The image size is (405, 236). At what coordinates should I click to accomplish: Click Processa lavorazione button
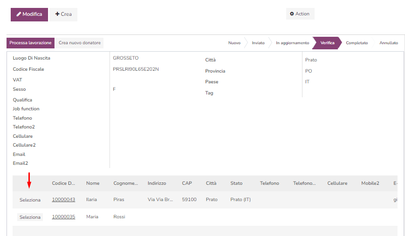(x=30, y=43)
